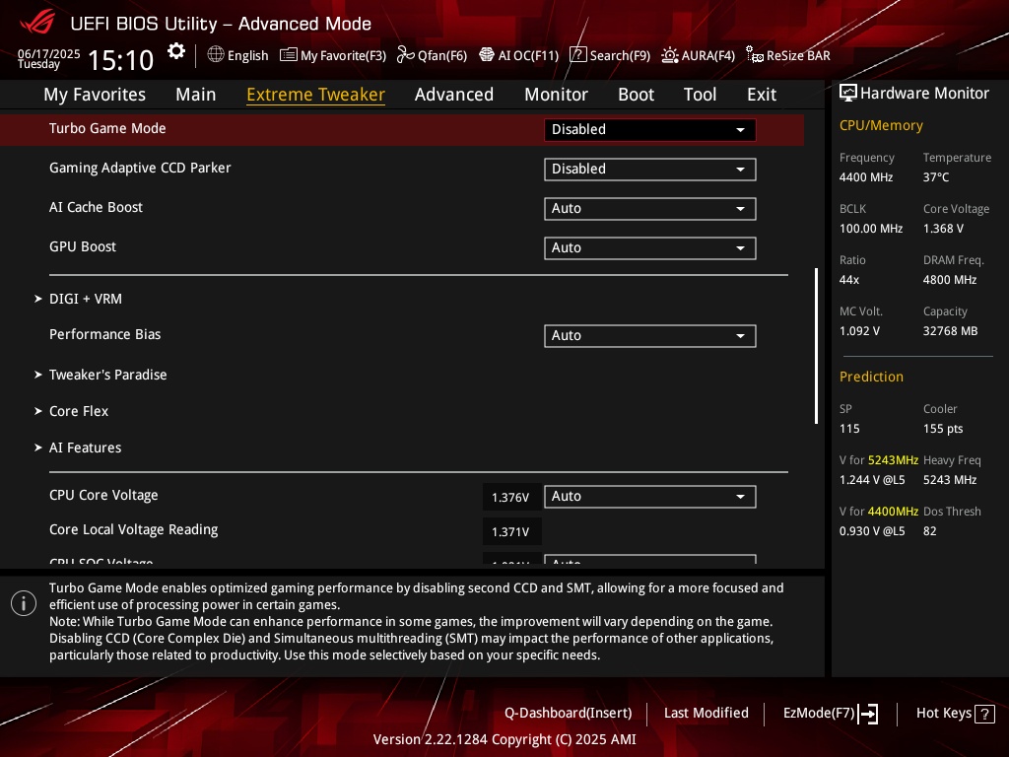1009x757 pixels.
Task: Open the Monitor tab
Action: 556,95
